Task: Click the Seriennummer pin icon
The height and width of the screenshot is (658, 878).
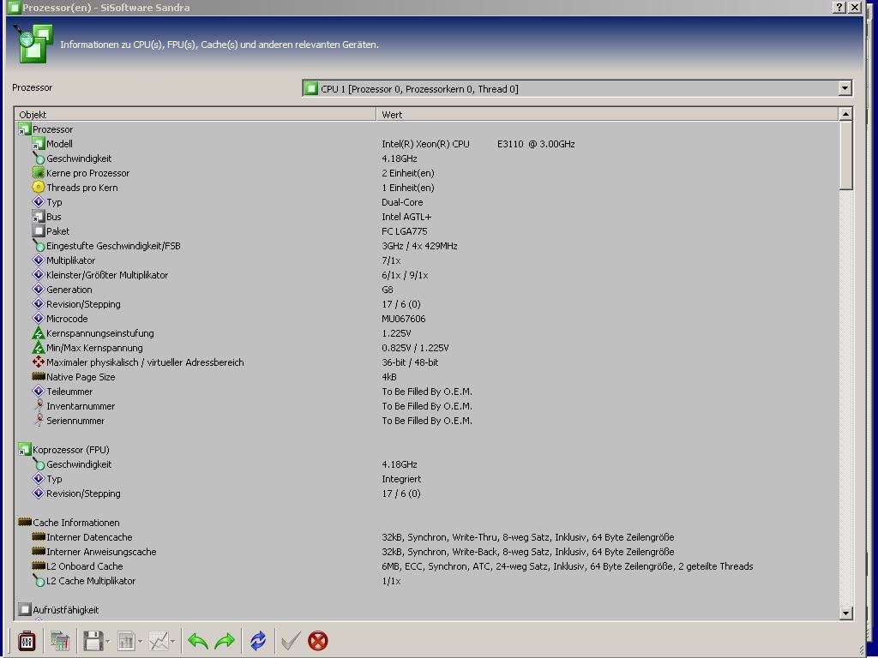Action: click(38, 420)
